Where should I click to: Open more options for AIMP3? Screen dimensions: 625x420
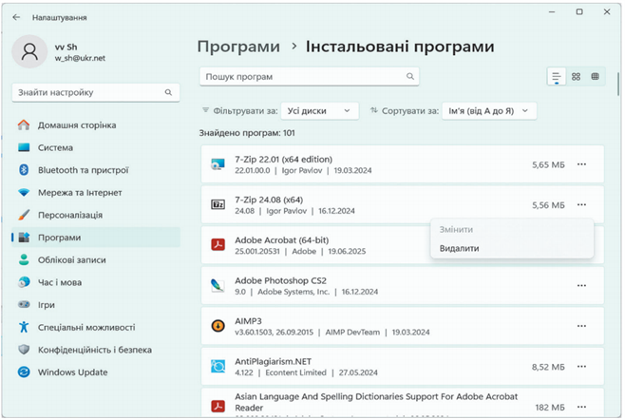point(581,326)
